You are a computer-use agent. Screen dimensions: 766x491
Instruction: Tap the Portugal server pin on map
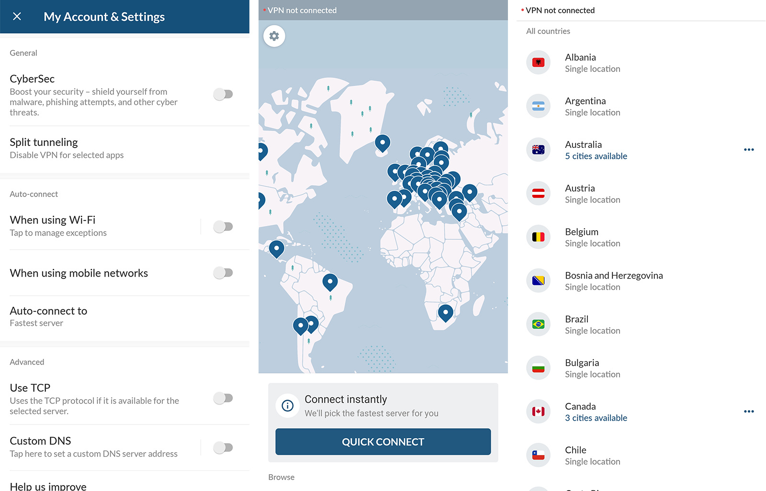(x=394, y=199)
